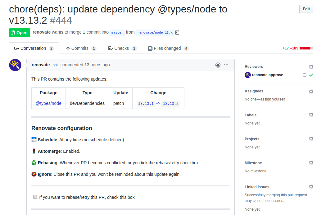This screenshot has width=335, height=215.
Task: Open Projects settings gear
Action: [311, 139]
